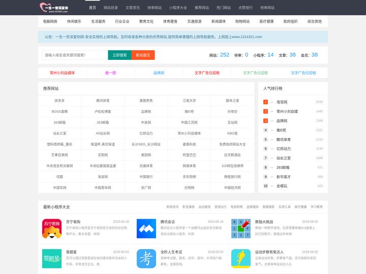Open 快审网站 in top navigation
This screenshot has width=366, height=274.
pyautogui.click(x=155, y=8)
